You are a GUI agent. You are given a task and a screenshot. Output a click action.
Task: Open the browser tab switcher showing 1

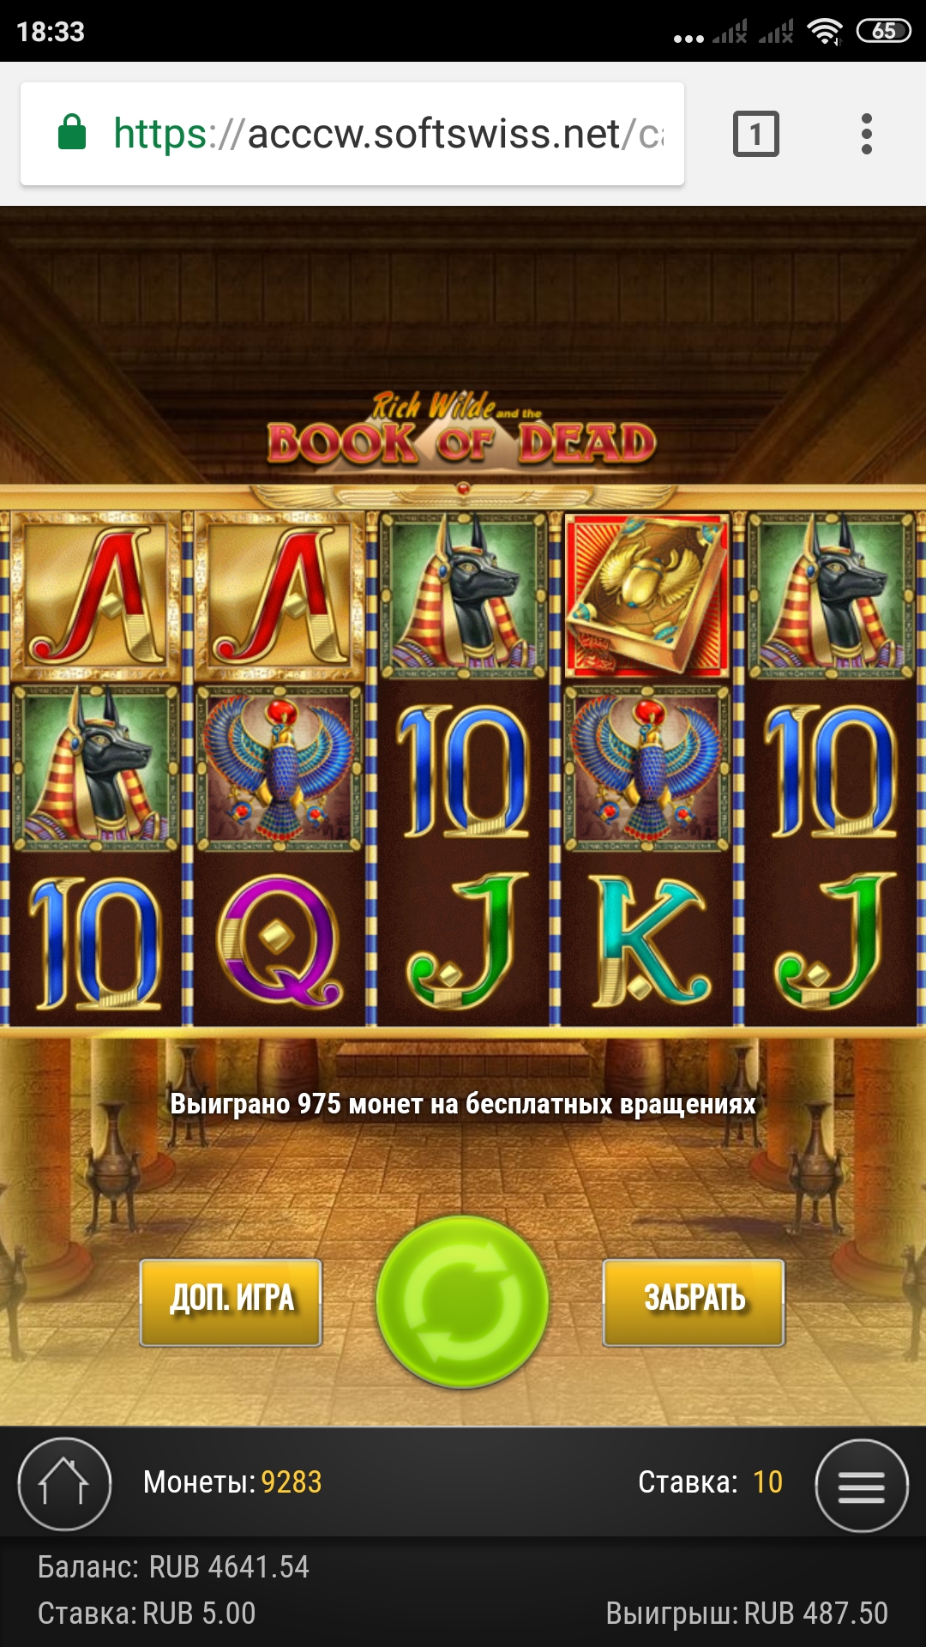click(755, 134)
